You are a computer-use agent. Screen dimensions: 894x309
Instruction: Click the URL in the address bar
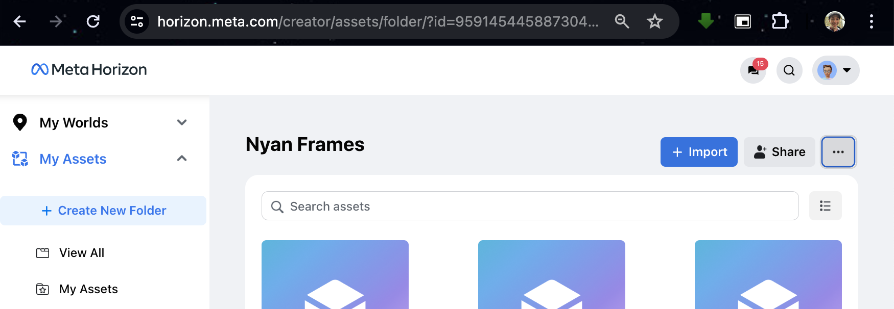point(378,21)
